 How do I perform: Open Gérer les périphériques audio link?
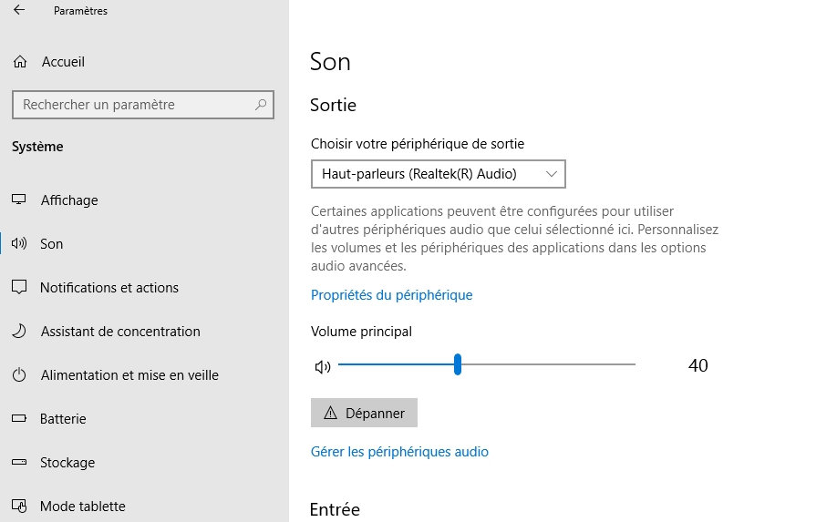[399, 452]
